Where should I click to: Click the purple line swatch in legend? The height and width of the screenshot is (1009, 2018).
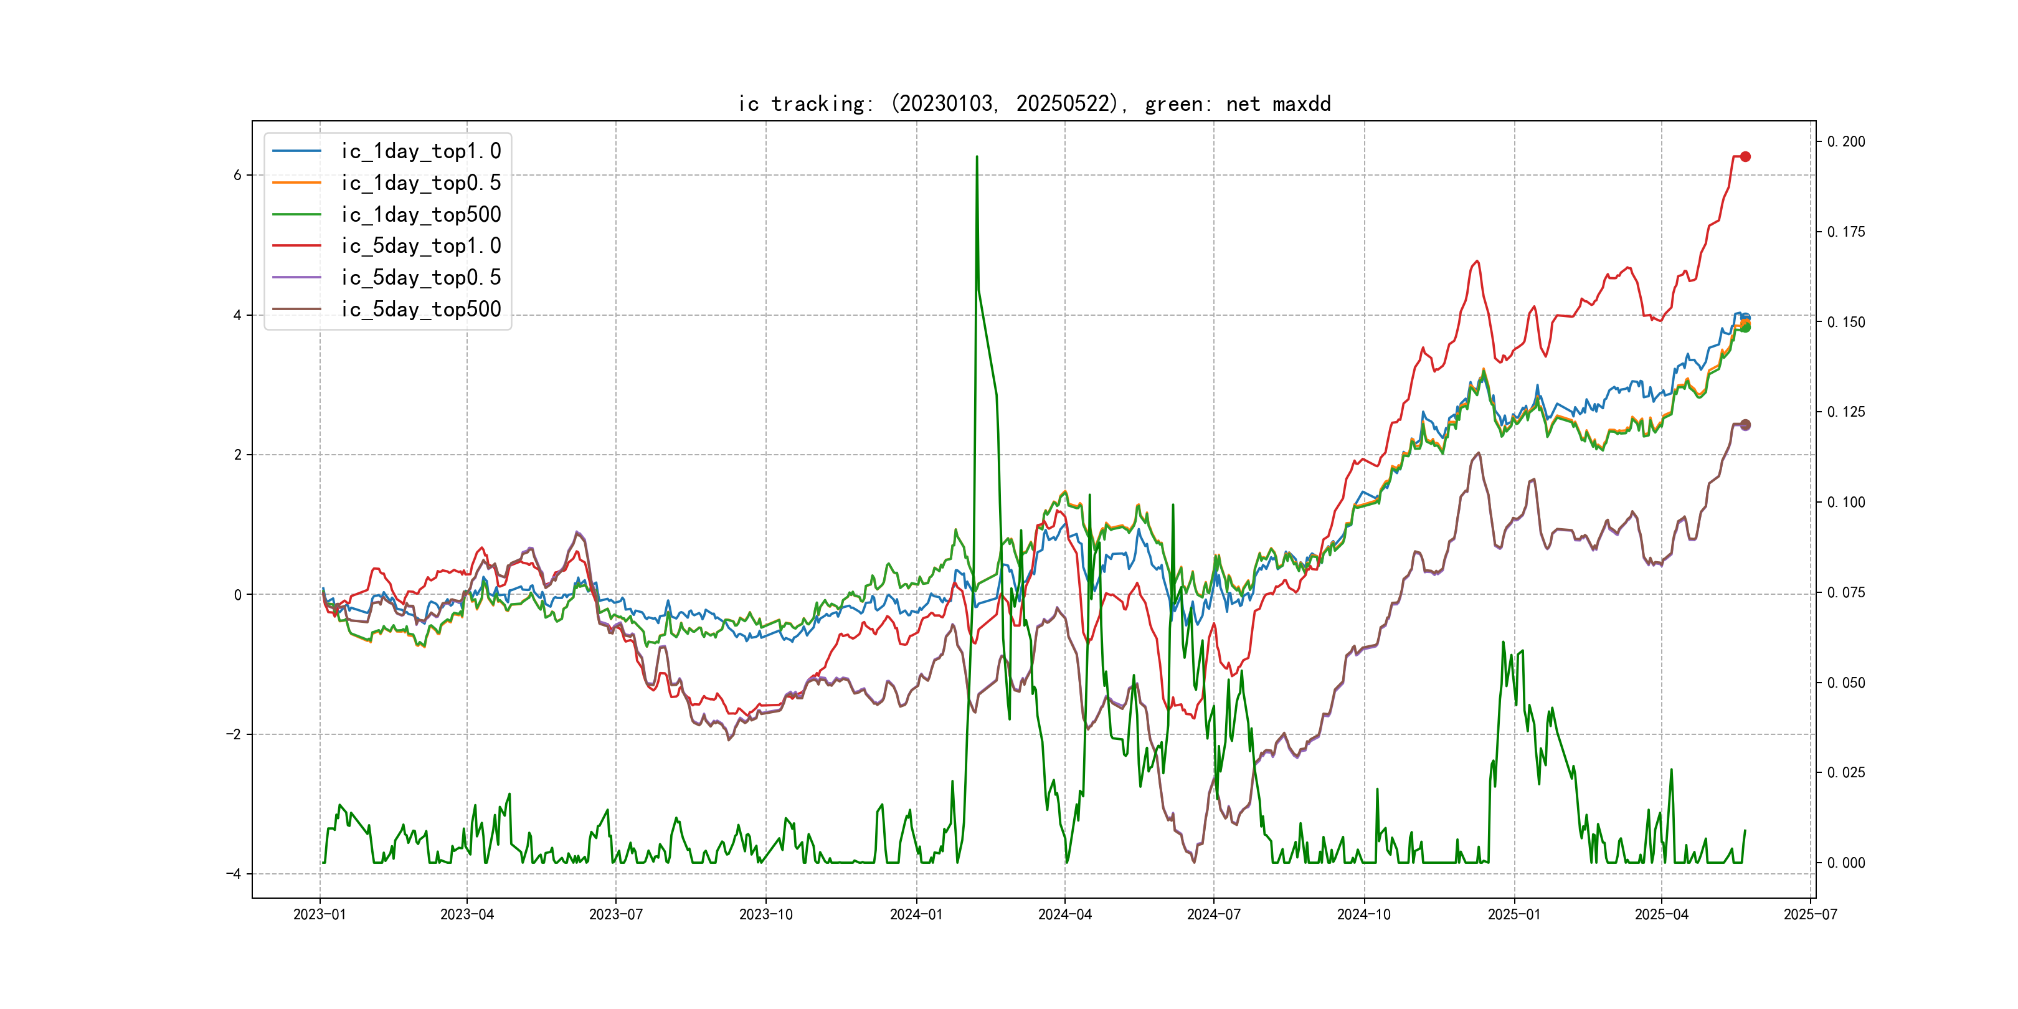(297, 277)
